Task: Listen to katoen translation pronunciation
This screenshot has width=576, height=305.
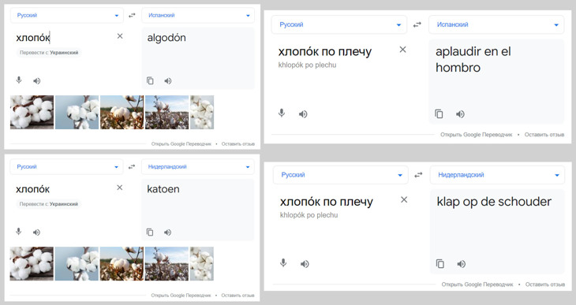Action: click(167, 232)
